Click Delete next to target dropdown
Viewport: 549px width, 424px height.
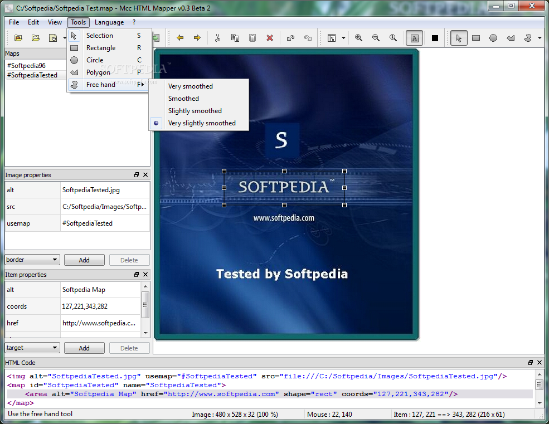[129, 348]
